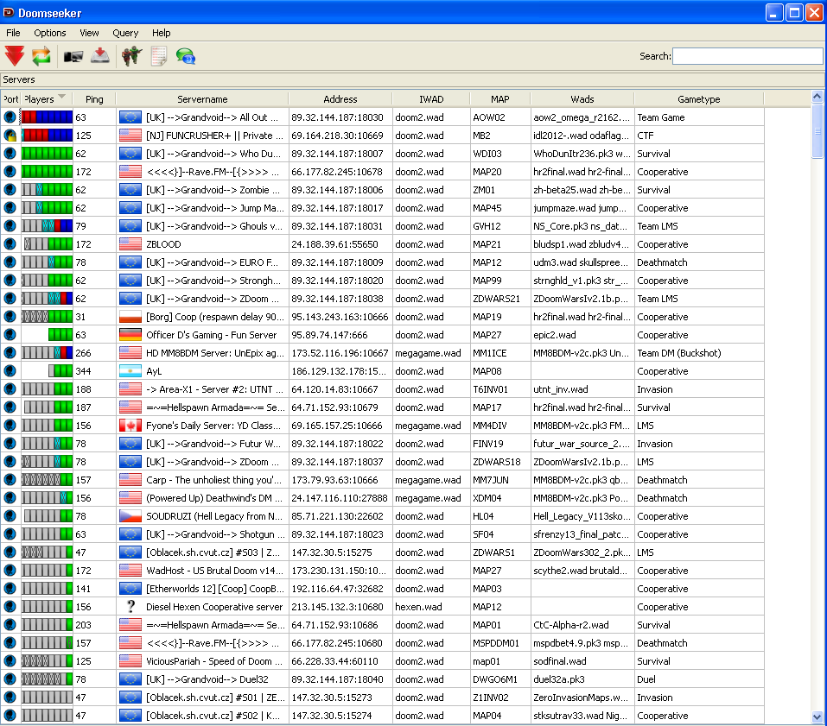Sort list by the Gametype column header

(x=698, y=99)
